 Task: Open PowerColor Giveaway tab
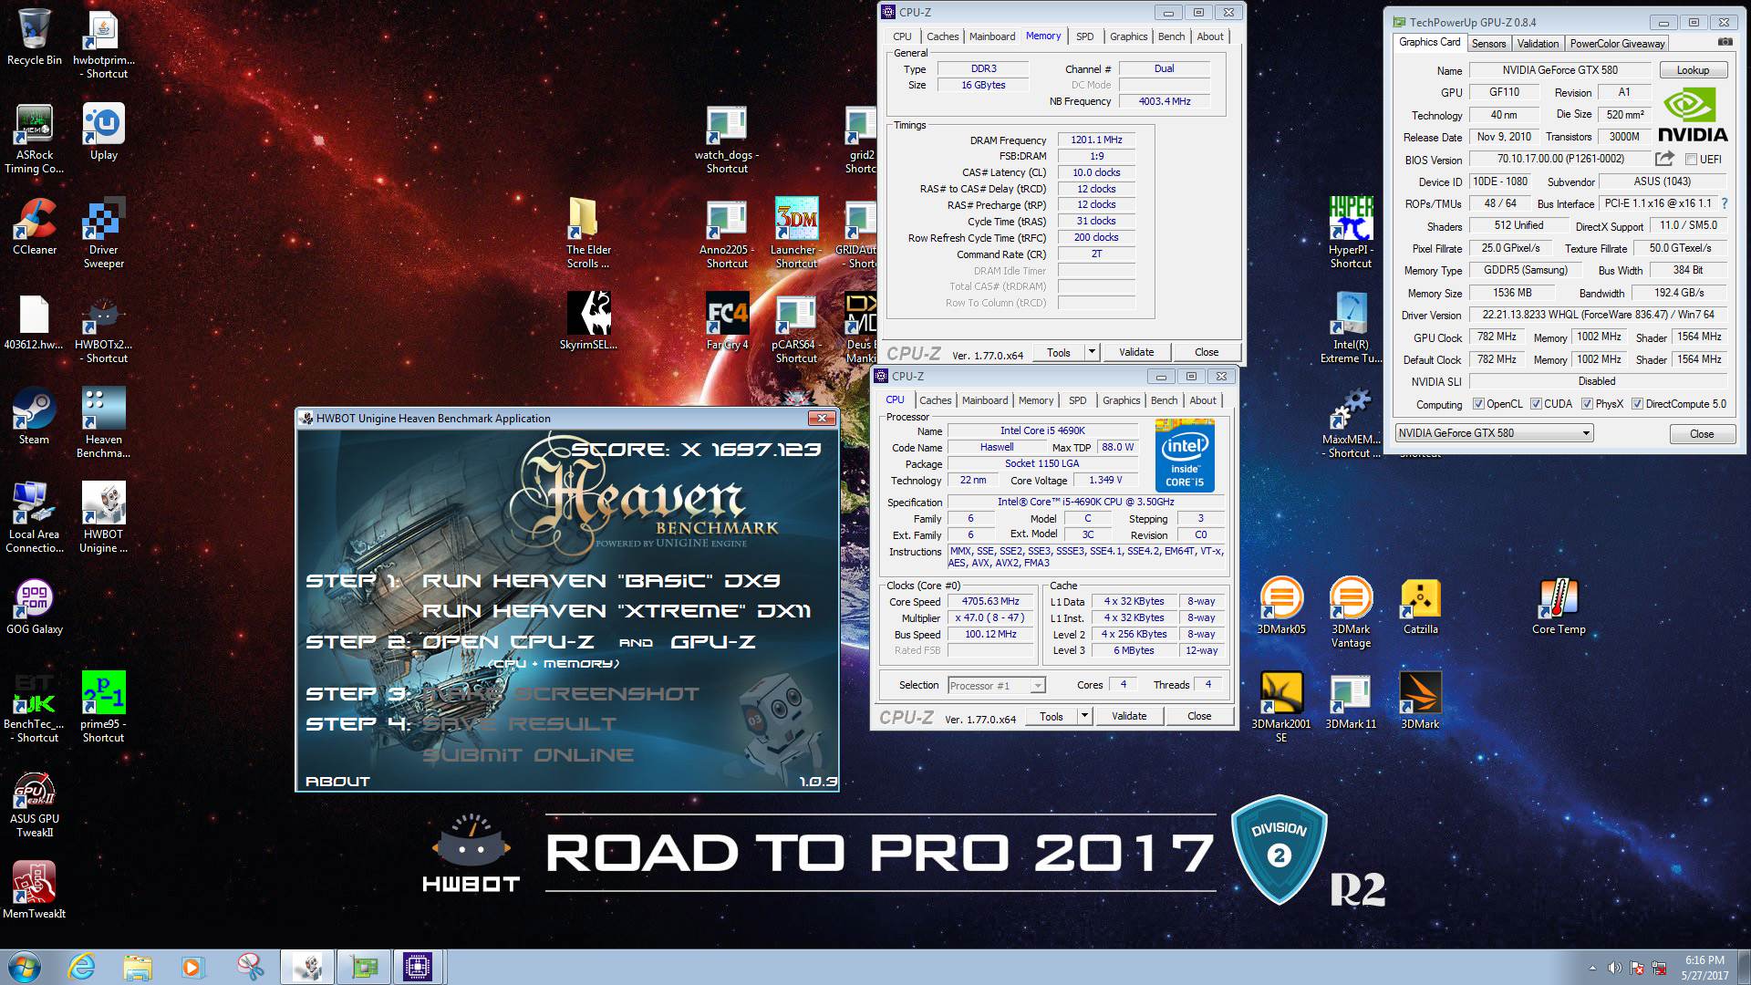coord(1617,44)
